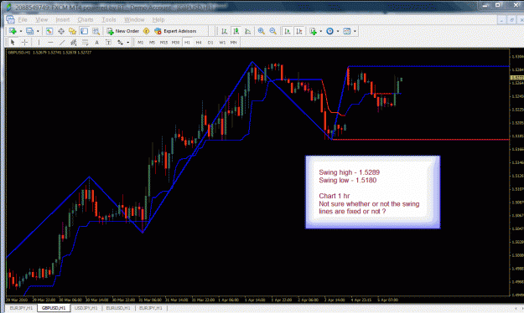
Task: Open the chart Templates icon
Action: pos(347,31)
